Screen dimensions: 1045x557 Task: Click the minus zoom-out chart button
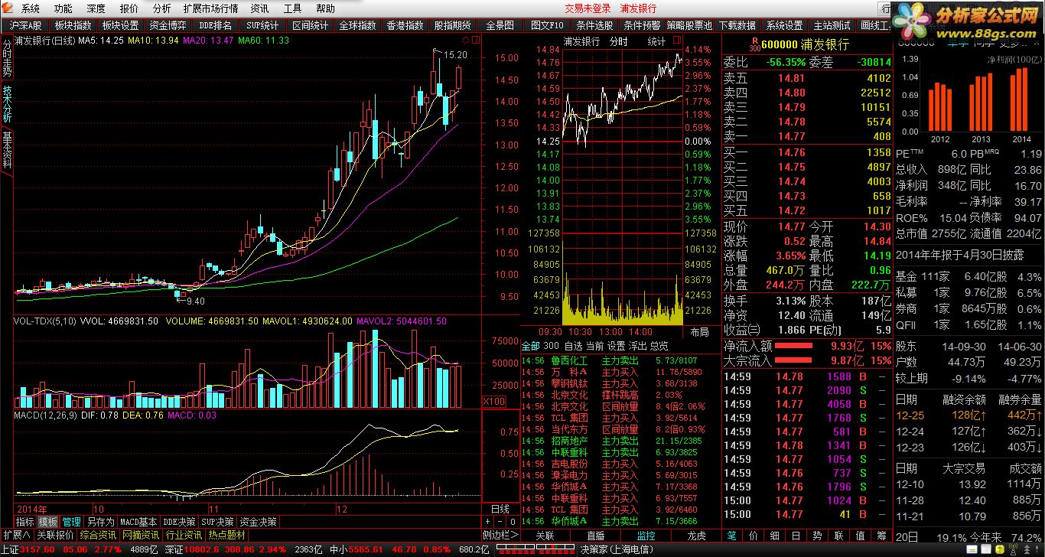click(x=500, y=521)
